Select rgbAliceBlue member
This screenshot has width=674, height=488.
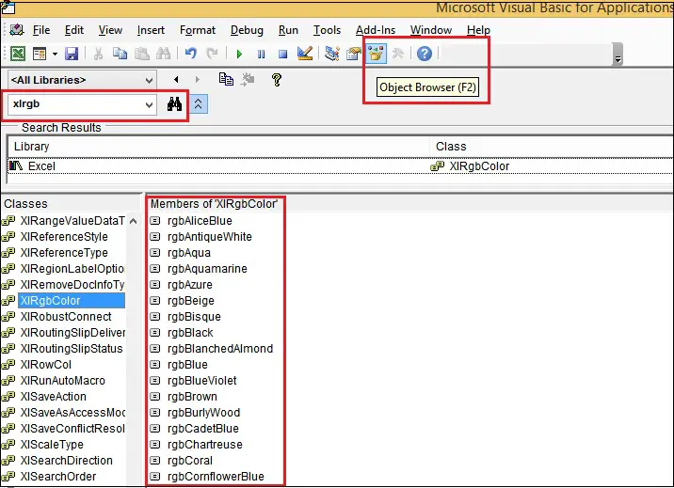(x=200, y=221)
